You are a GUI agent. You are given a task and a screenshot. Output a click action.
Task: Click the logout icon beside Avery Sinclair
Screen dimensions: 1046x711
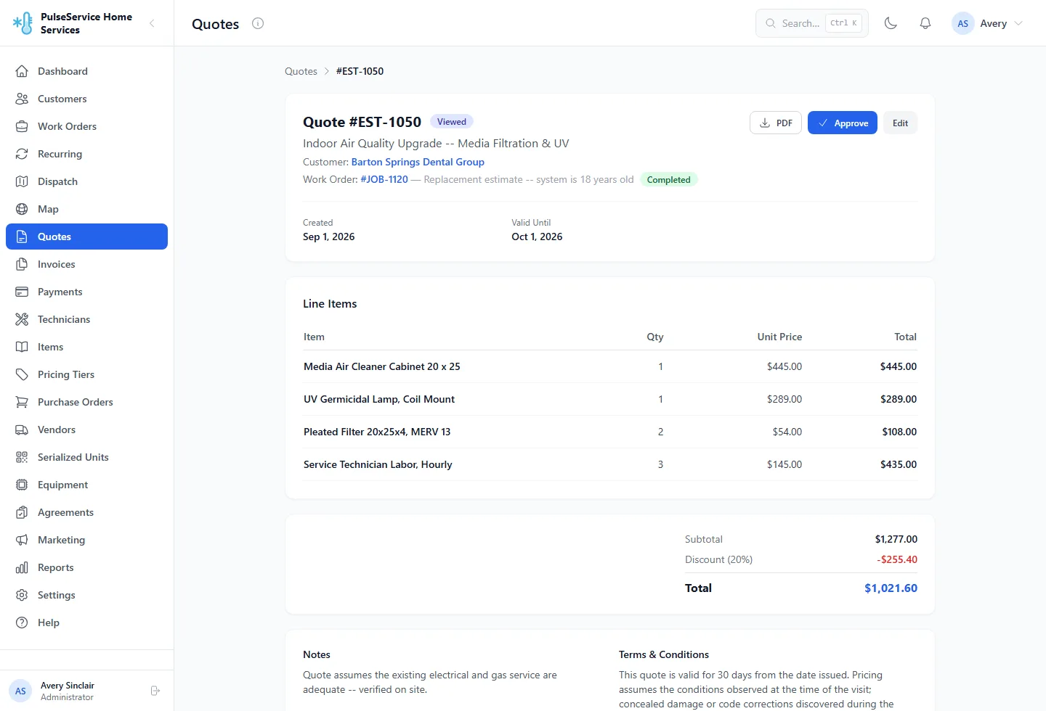pyautogui.click(x=155, y=691)
